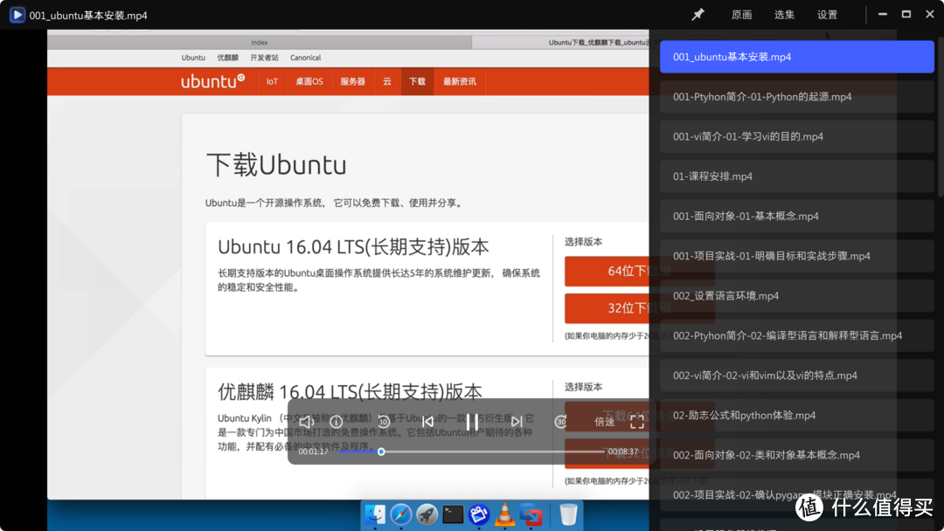
Task: Pause the video playback
Action: 472,422
